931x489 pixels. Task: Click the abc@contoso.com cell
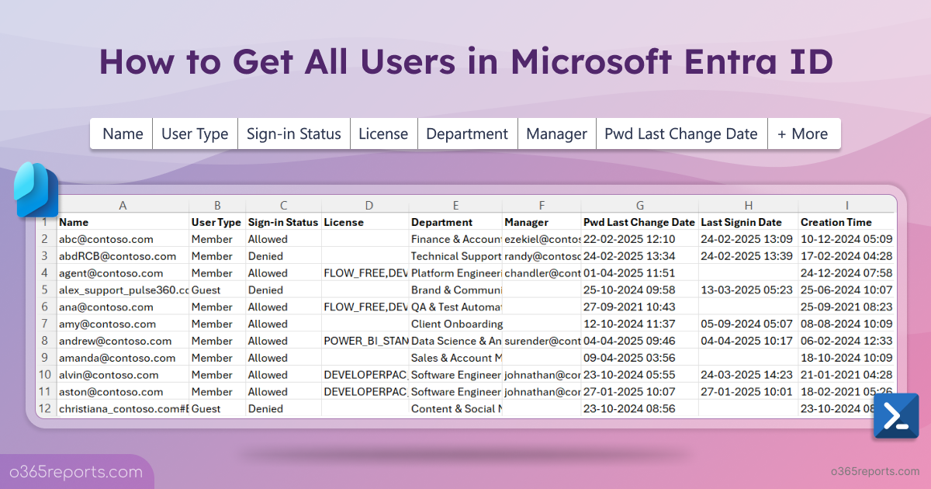coord(123,239)
